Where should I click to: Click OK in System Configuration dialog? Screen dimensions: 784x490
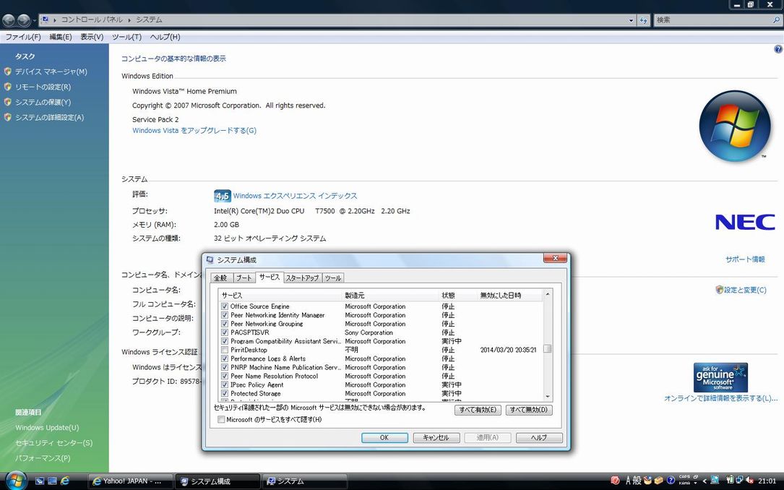(x=384, y=437)
